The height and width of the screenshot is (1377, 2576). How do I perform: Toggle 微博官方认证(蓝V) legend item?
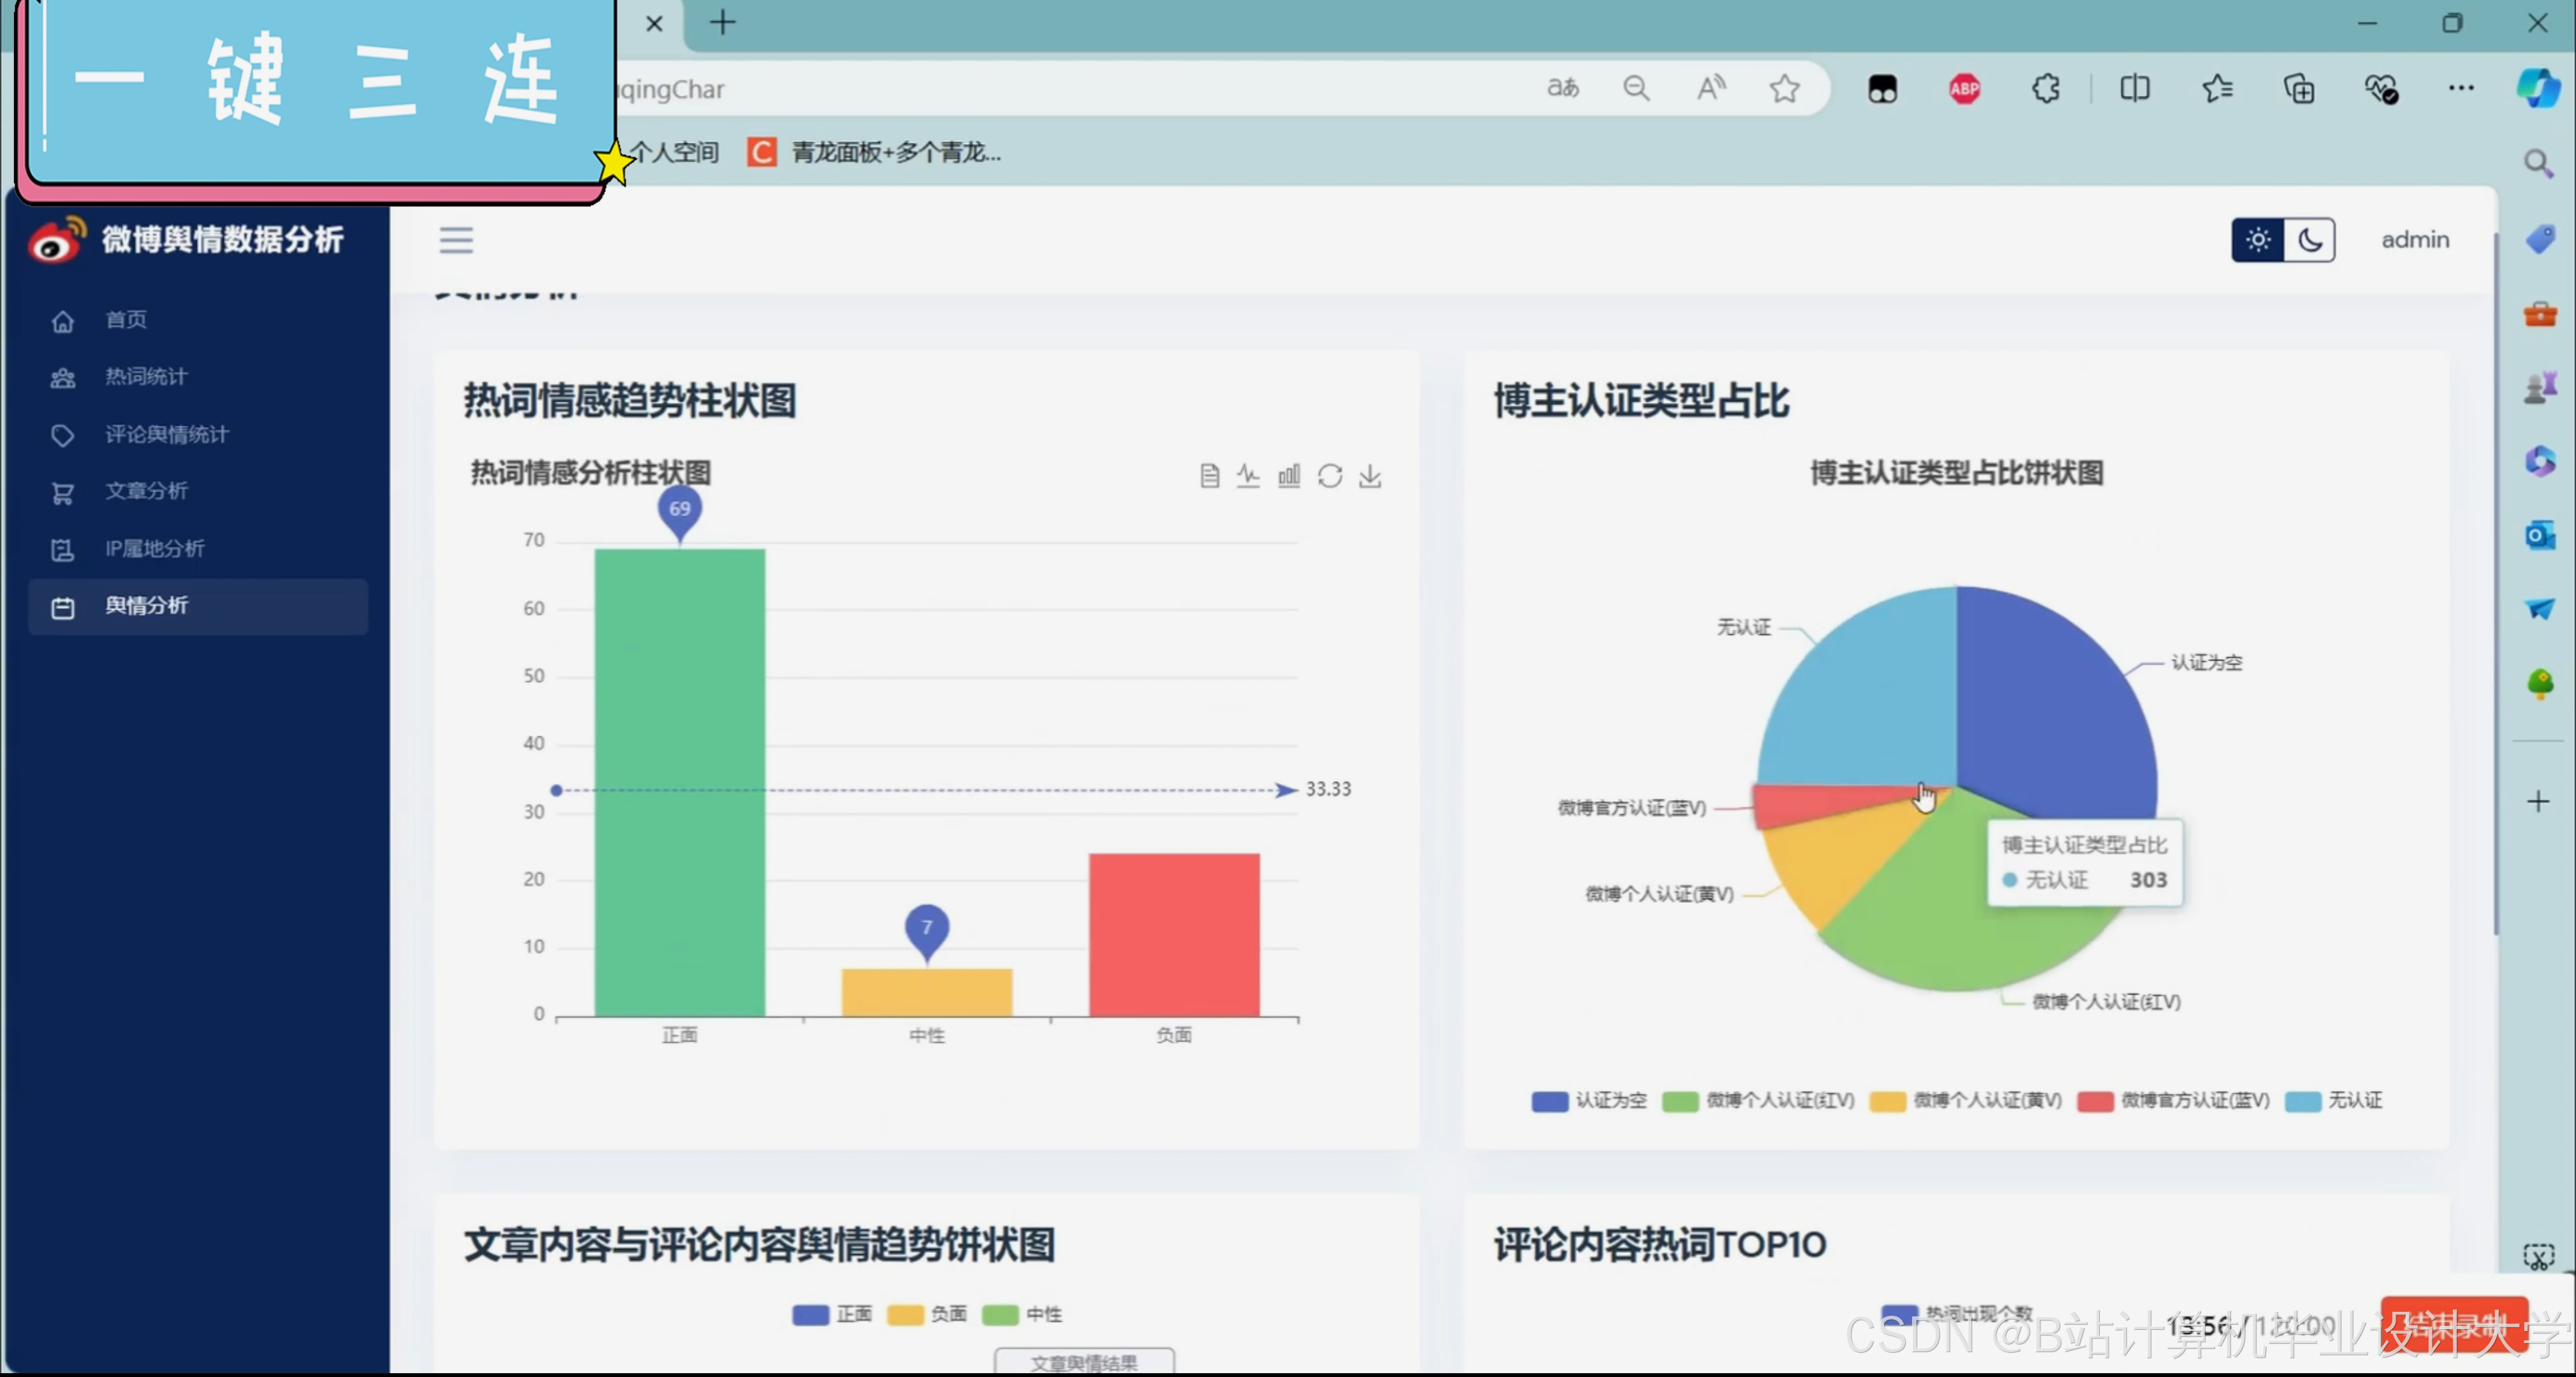[x=2173, y=1101]
